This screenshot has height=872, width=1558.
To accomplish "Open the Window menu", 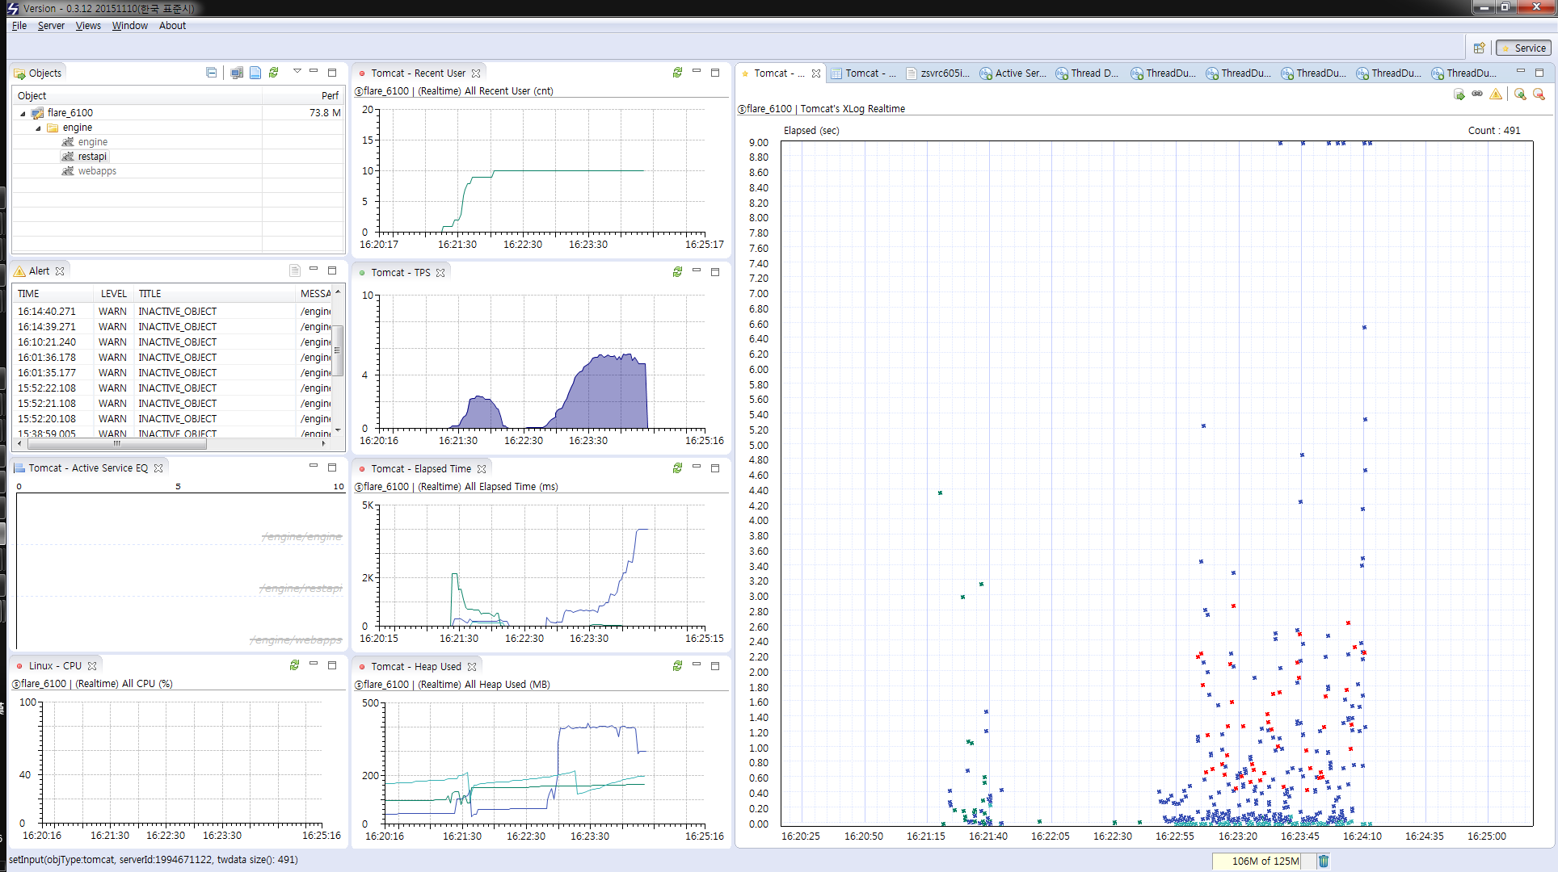I will tap(129, 26).
